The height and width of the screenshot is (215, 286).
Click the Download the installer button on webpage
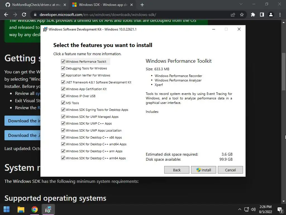point(23,121)
